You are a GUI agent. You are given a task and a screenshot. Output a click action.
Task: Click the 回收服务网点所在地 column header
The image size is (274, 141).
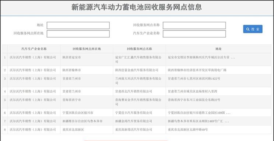(x=87, y=49)
